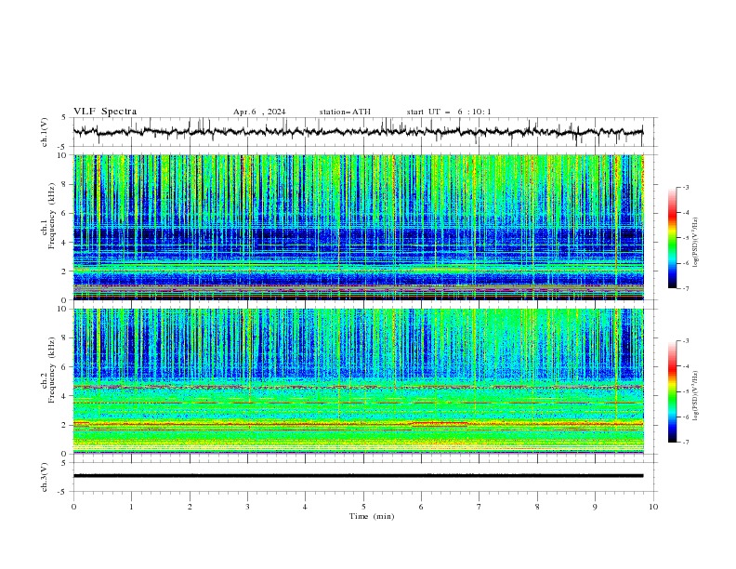Click time-axis tick label "8"
Screen dimensions: 736x569
coord(537,507)
